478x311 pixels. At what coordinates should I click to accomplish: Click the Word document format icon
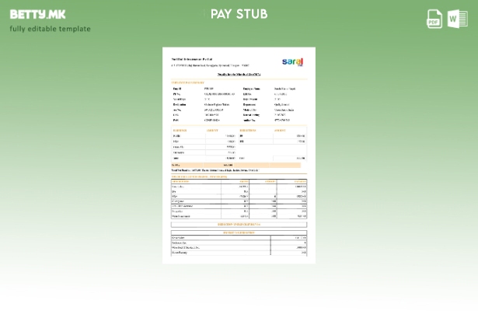(x=457, y=19)
